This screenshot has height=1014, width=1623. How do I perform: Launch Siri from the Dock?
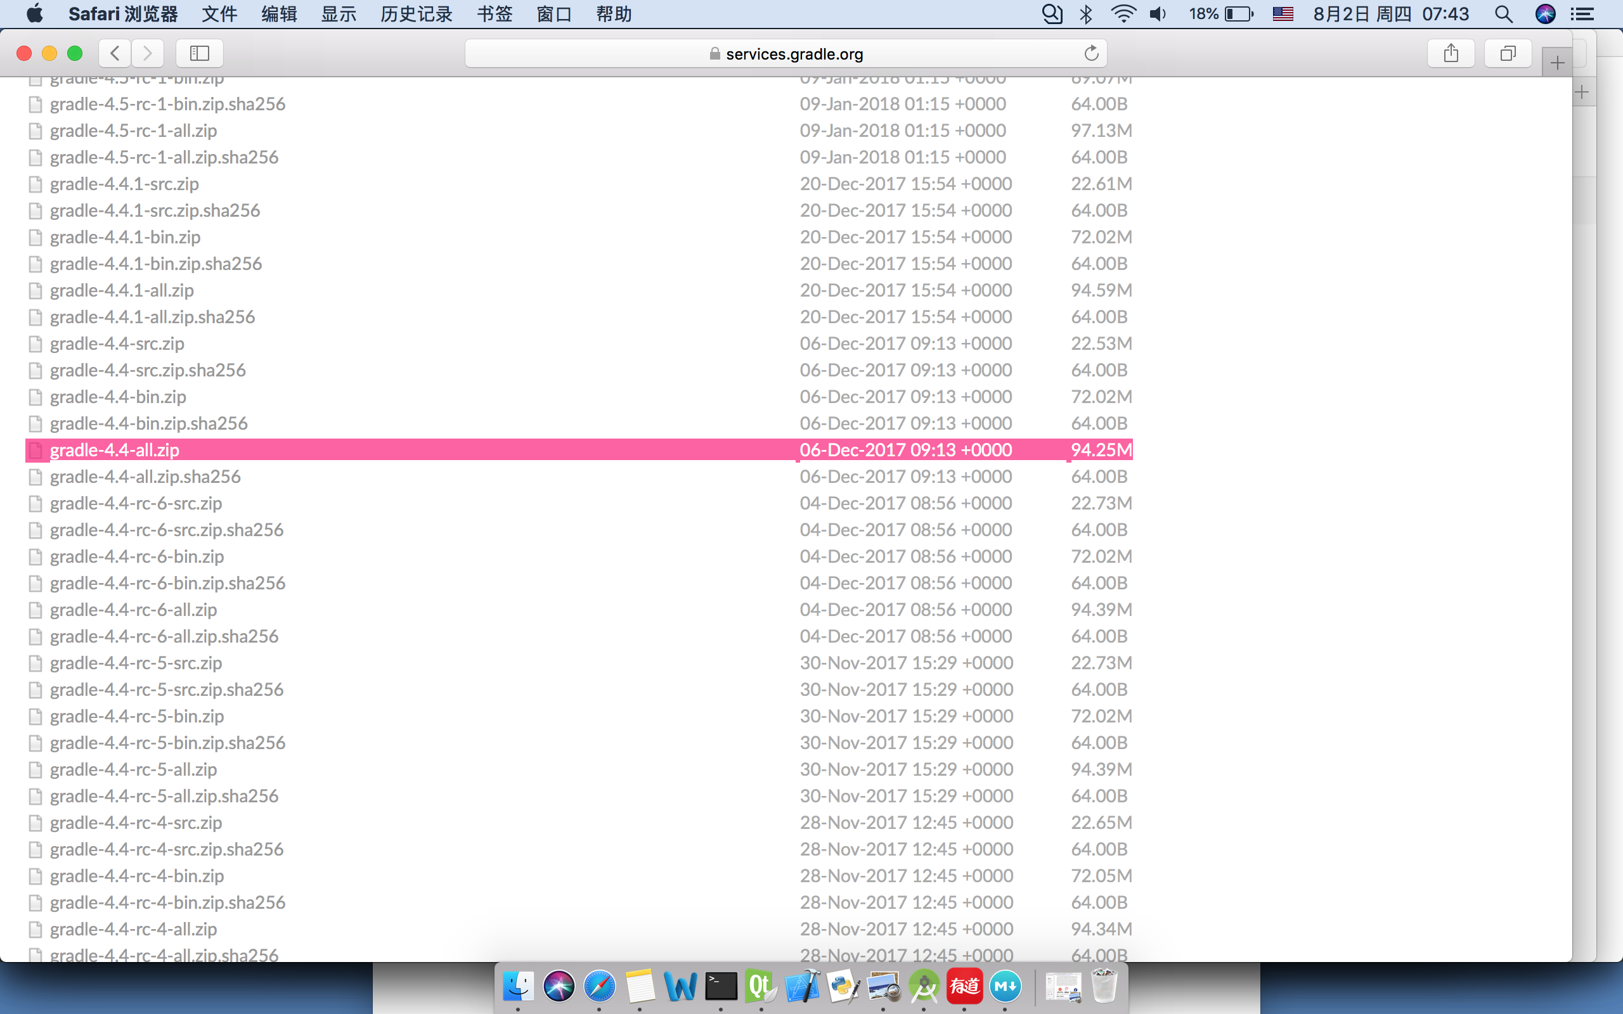coord(559,986)
